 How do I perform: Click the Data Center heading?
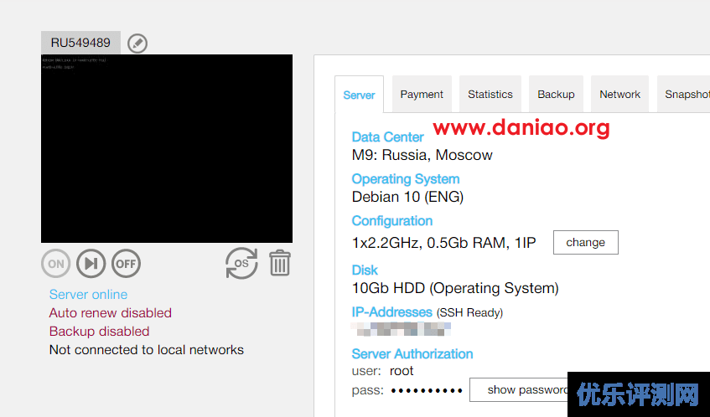point(387,137)
